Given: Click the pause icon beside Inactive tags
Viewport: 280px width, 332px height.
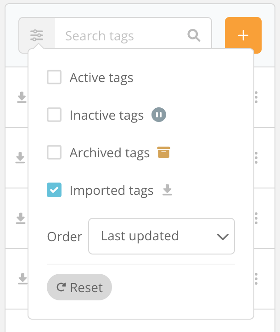Looking at the screenshot, I should pos(159,115).
